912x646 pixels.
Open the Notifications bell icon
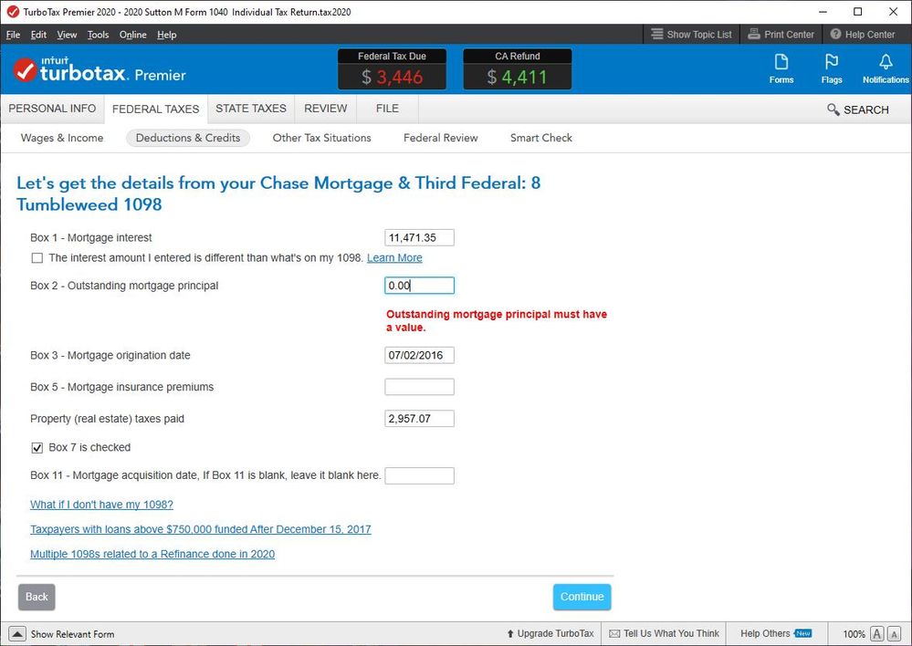tap(886, 62)
